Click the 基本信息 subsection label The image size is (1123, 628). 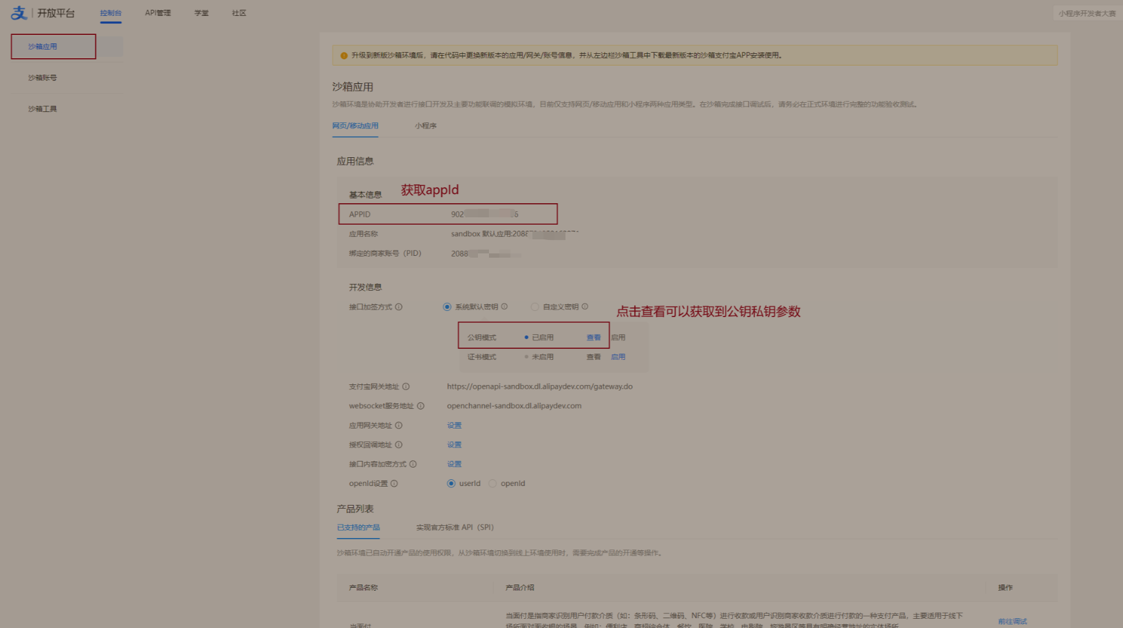point(365,195)
